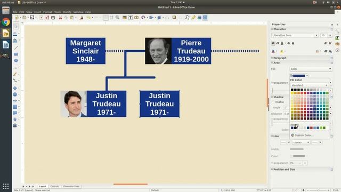Close the Properties sidebar panel
This screenshot has width=341, height=192.
(332, 25)
